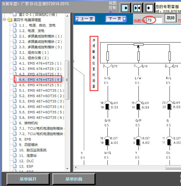Click the Sb wire color label
This screenshot has width=181, height=186.
168,153
